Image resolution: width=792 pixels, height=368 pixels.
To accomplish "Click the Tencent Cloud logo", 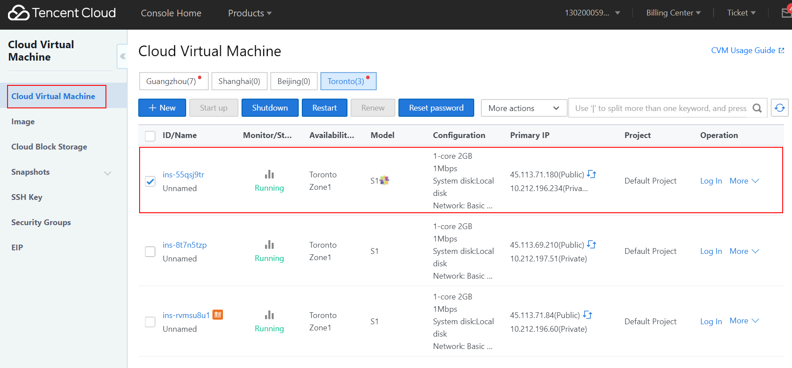I will click(62, 13).
